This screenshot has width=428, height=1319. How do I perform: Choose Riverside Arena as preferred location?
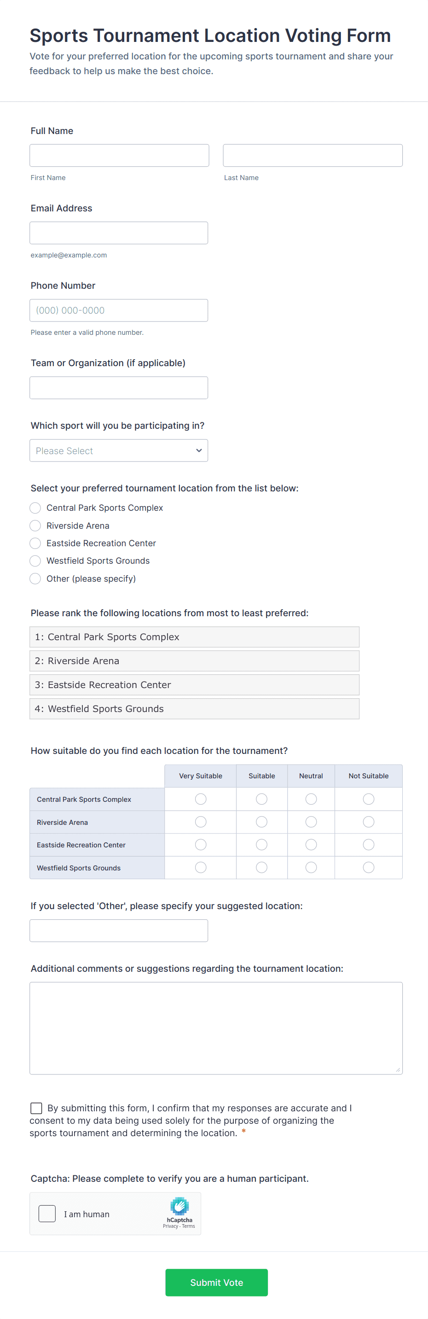[x=35, y=526]
